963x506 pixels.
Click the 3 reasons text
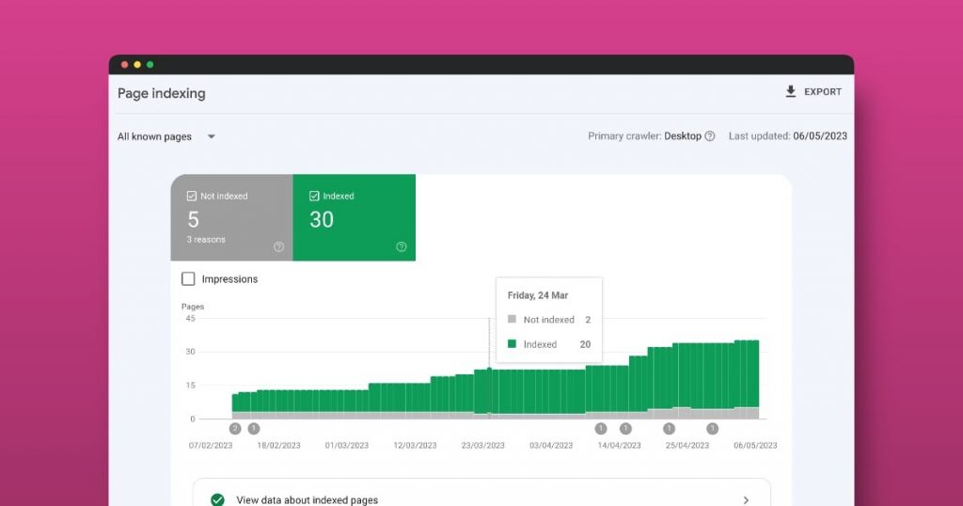tap(206, 240)
